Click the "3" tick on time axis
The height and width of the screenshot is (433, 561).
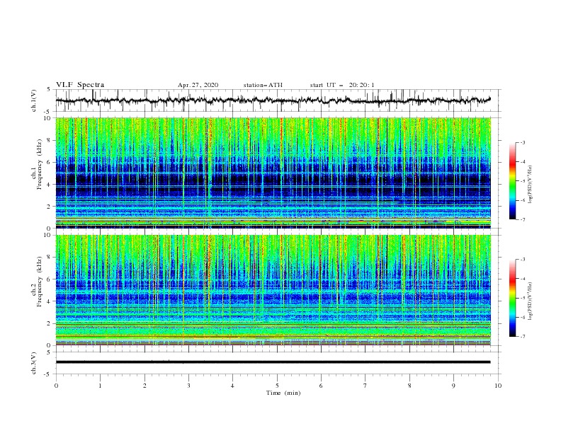click(x=189, y=386)
